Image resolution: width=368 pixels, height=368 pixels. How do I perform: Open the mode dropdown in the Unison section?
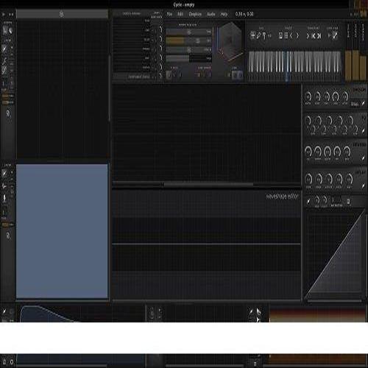[x=355, y=104]
